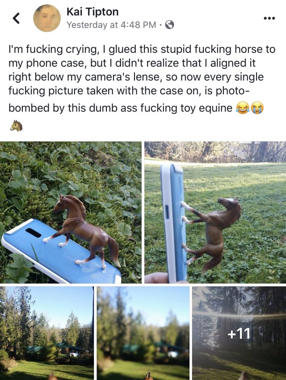
Task: Tap the camera lens cutout on blue case
Action: 34,233
